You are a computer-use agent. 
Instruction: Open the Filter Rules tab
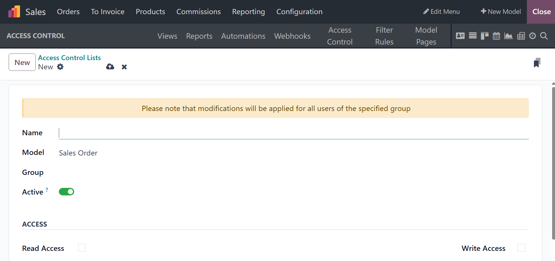tap(384, 36)
